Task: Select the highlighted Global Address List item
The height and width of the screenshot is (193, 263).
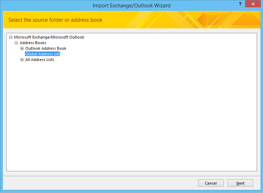Action: [42, 54]
